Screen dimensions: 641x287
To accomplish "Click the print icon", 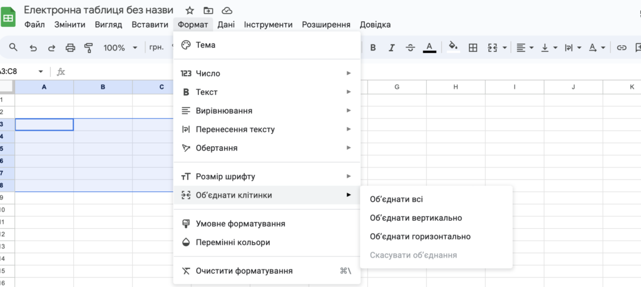I will pyautogui.click(x=70, y=48).
